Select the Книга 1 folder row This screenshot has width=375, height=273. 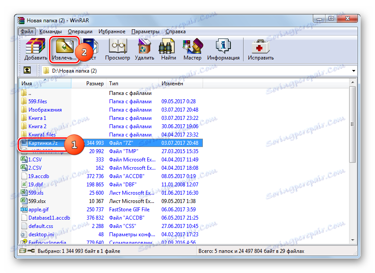[111, 118]
